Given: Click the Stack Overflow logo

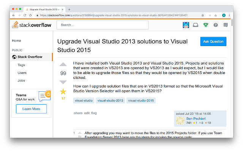Looking at the screenshot, I should pos(32,25).
